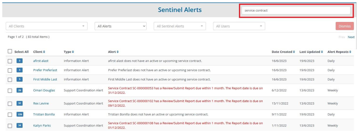Open the All Sentinel Alerts dropdown
This screenshot has width=359, height=135.
pyautogui.click(x=180, y=26)
